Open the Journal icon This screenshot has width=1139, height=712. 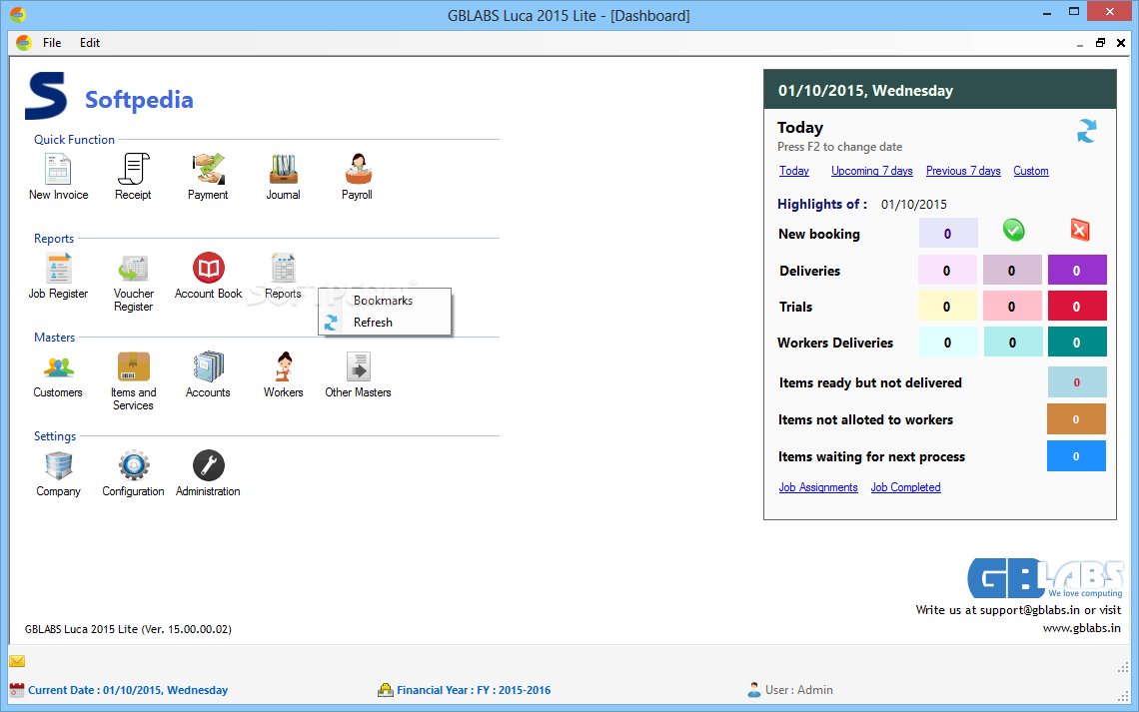pyautogui.click(x=284, y=177)
